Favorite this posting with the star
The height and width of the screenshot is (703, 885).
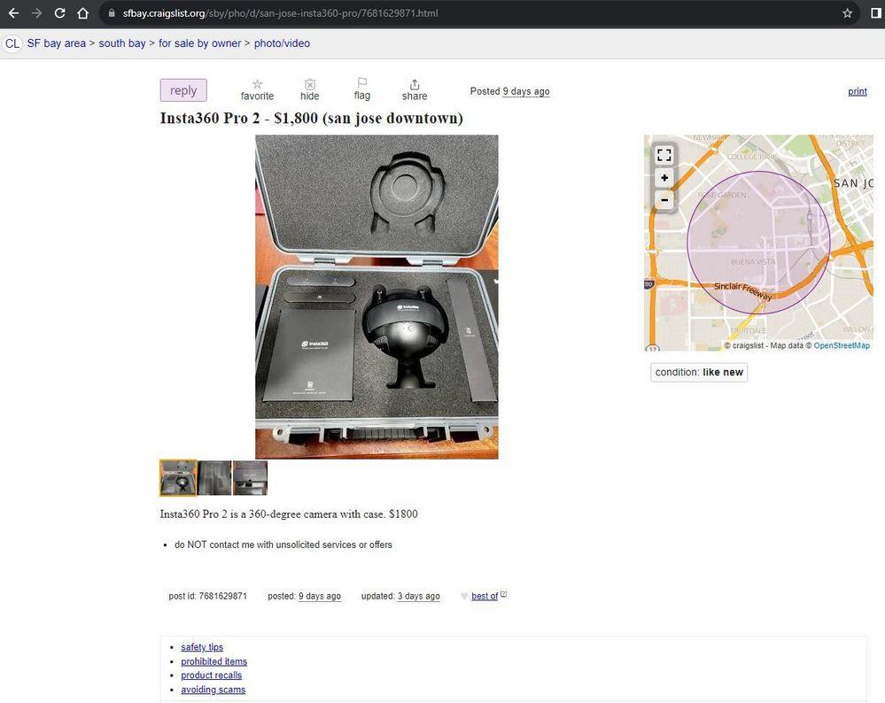click(258, 90)
